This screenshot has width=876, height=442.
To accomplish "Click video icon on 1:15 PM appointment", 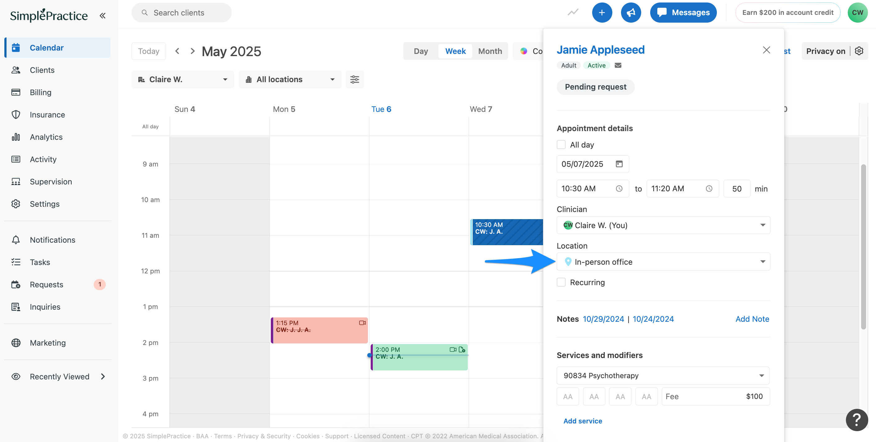I will 363,323.
